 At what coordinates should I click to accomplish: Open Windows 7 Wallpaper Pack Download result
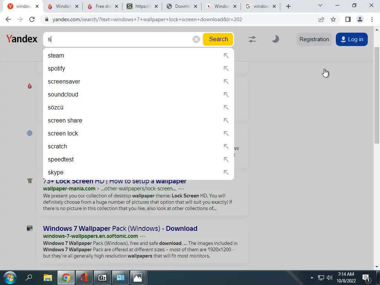tap(120, 229)
